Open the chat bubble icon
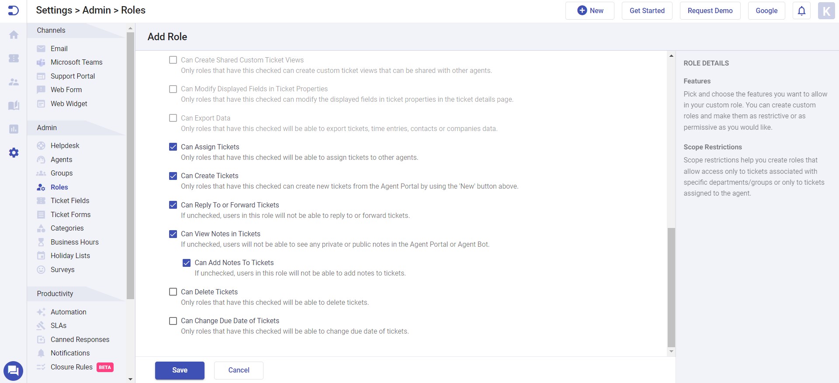This screenshot has width=839, height=383. pos(13,371)
